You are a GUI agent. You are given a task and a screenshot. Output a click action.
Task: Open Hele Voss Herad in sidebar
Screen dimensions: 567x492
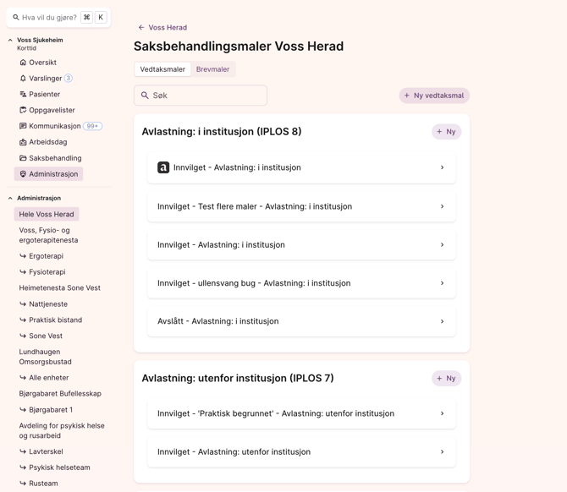click(x=47, y=215)
